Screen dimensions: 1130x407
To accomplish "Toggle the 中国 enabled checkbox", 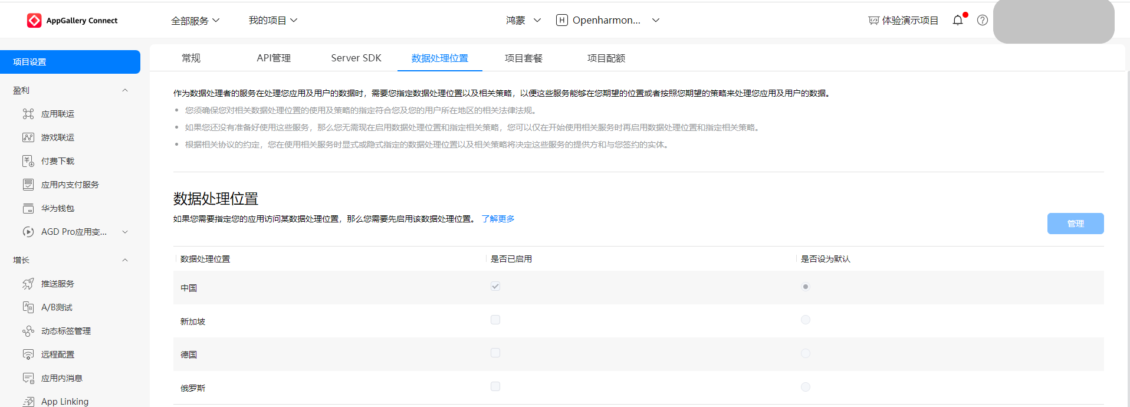I will pos(495,286).
